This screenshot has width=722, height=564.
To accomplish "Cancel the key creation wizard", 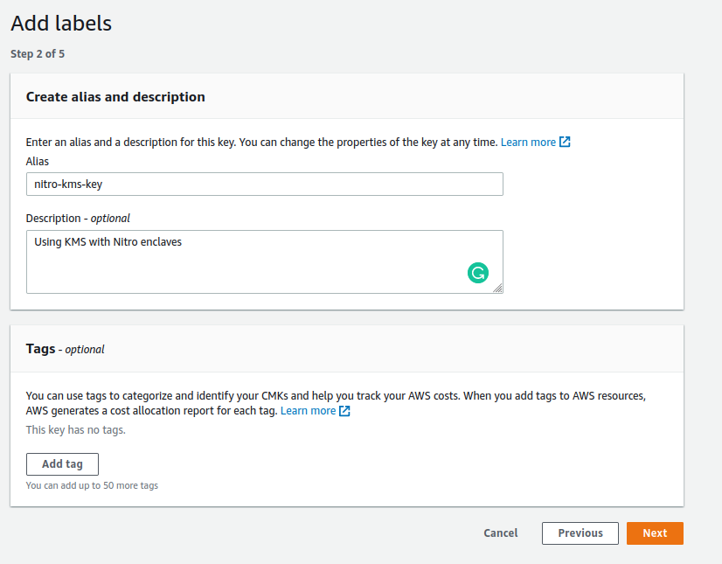I will tap(500, 533).
